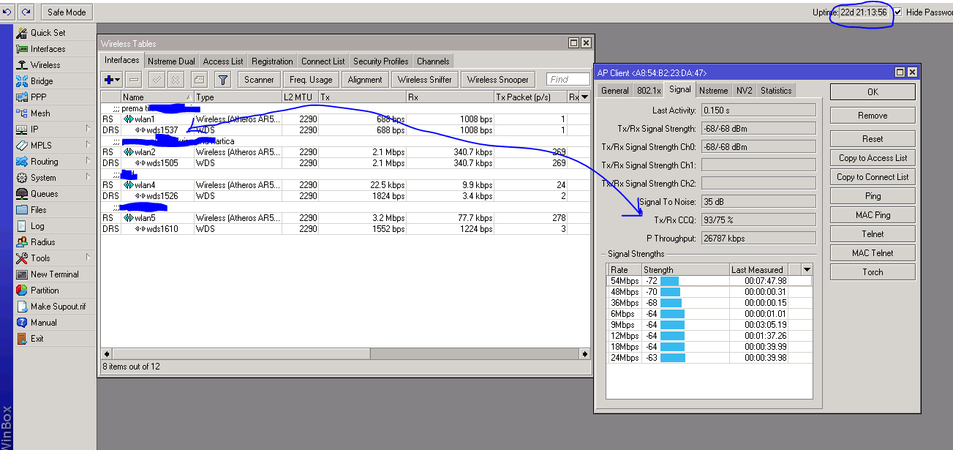Expand the Tools submenu
The image size is (953, 450).
[40, 258]
